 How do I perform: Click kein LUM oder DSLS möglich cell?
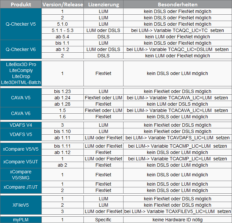178,104
